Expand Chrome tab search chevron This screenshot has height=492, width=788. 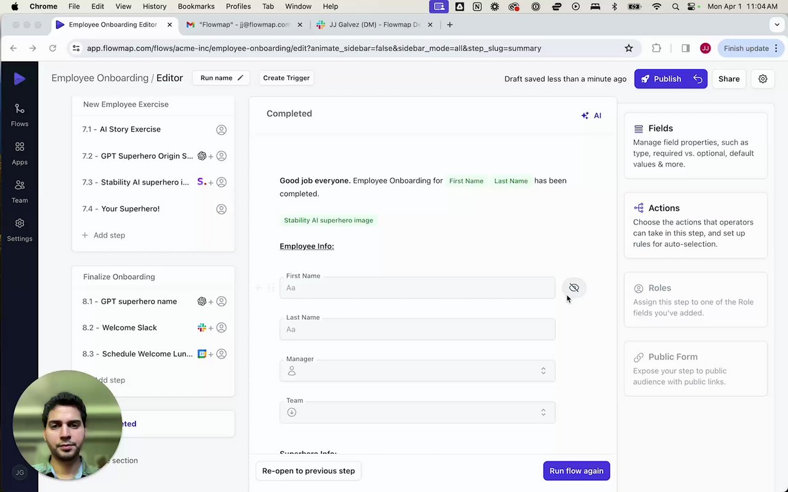point(777,25)
